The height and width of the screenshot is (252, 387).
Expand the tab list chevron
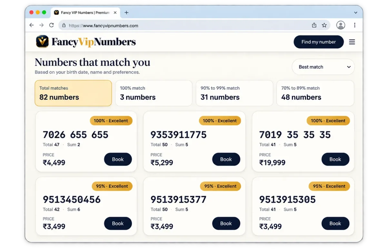[x=355, y=13]
